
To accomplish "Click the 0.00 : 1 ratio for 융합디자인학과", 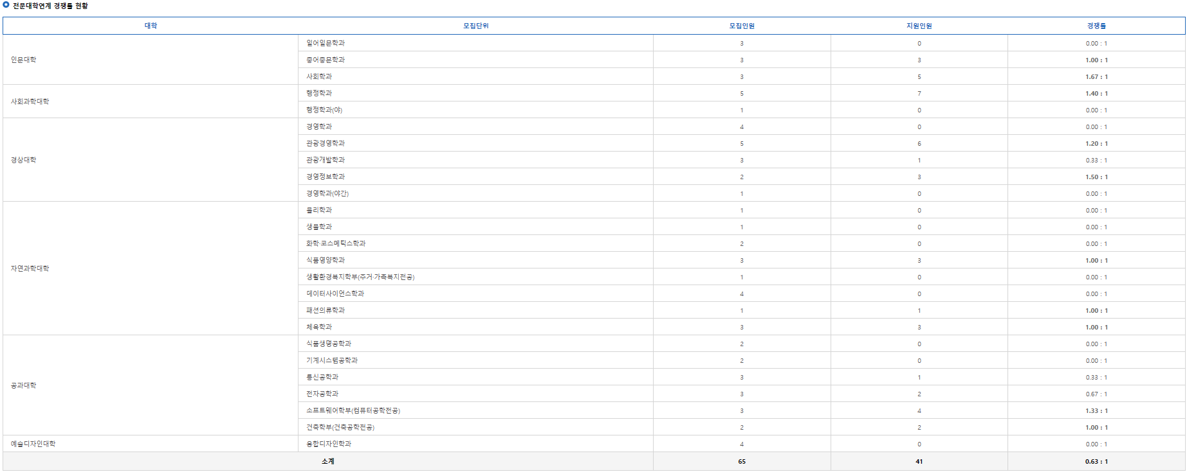I will click(x=1097, y=444).
